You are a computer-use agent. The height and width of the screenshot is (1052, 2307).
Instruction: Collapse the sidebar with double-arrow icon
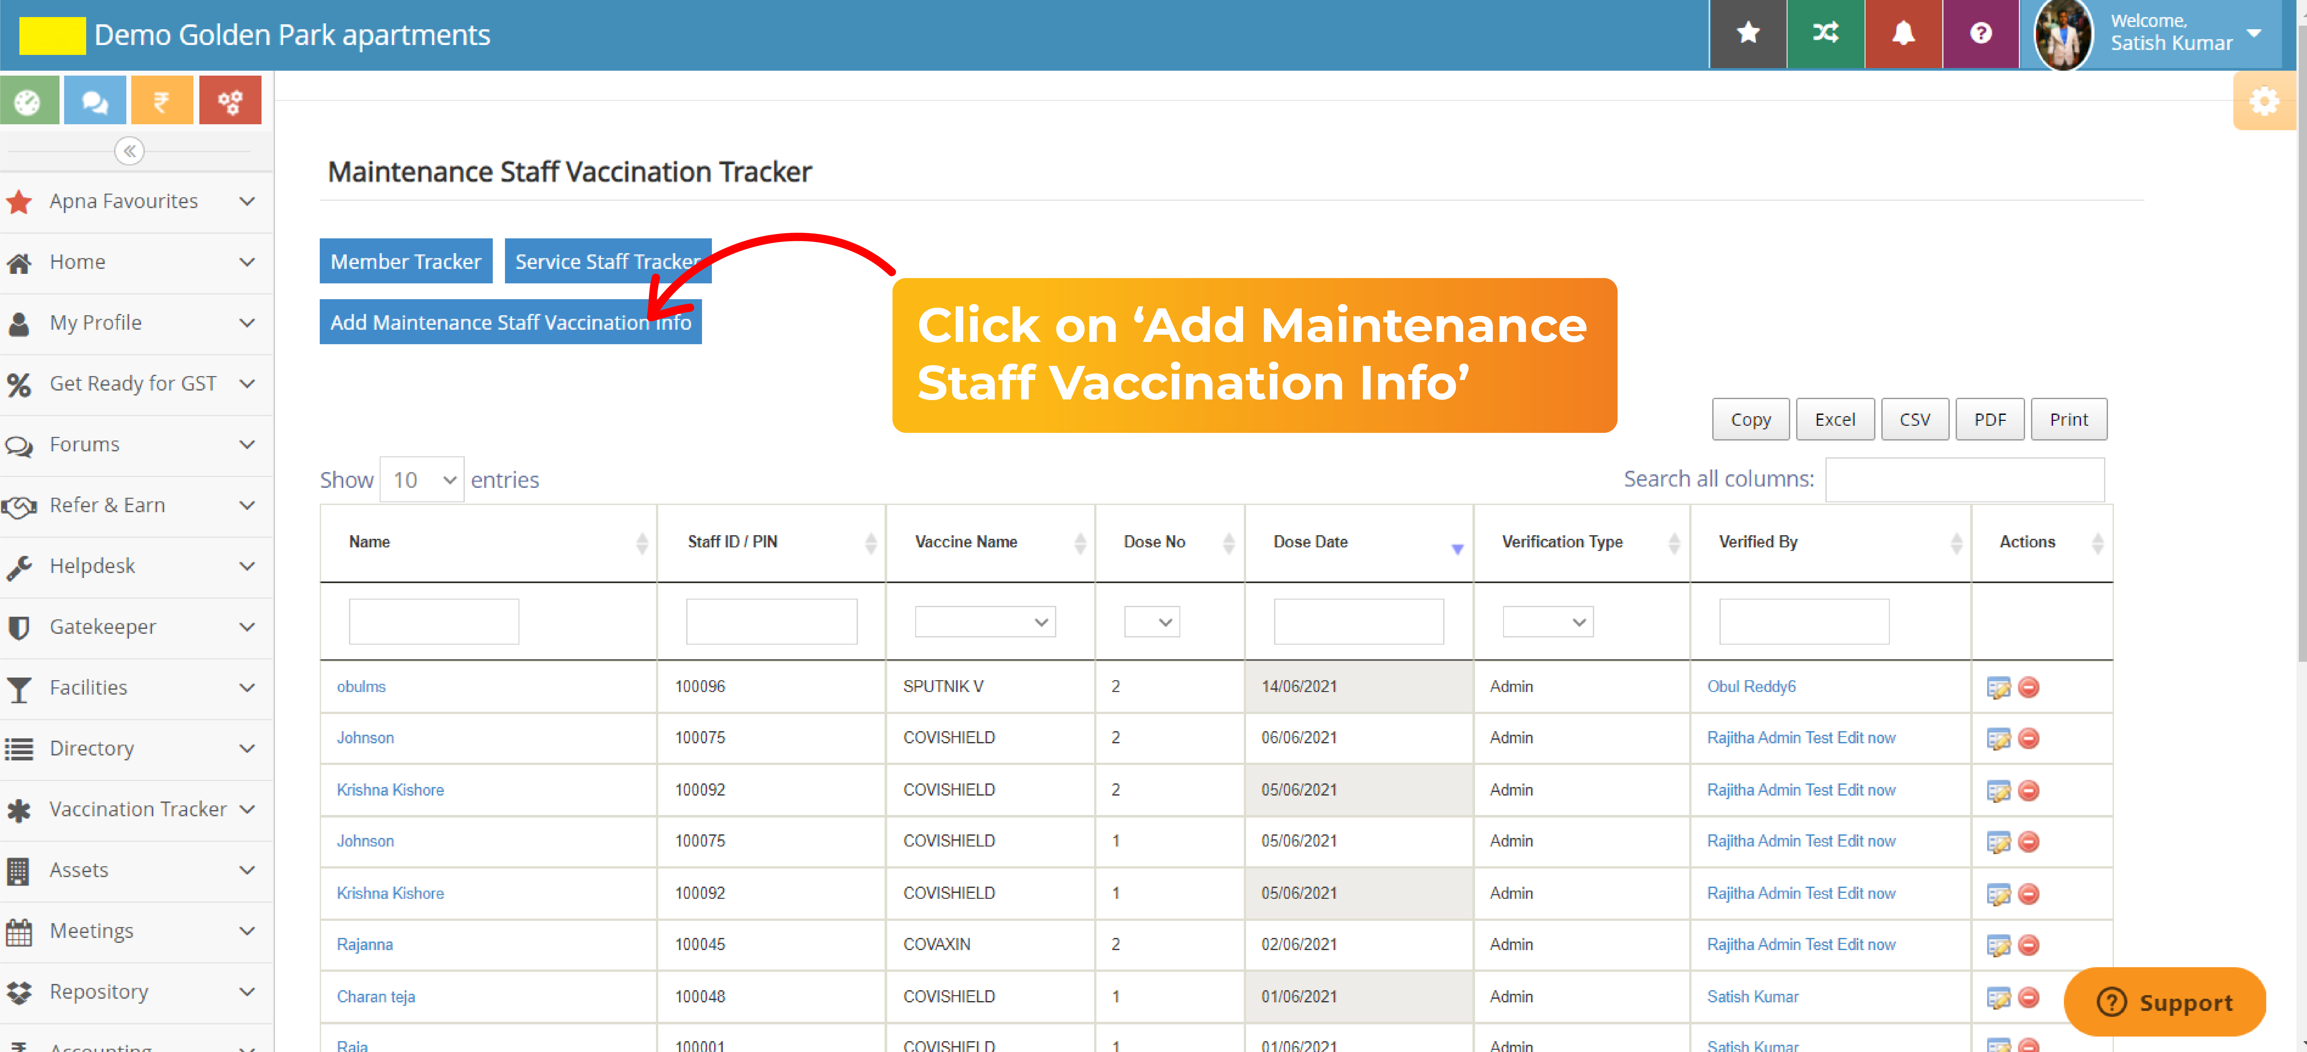130,151
